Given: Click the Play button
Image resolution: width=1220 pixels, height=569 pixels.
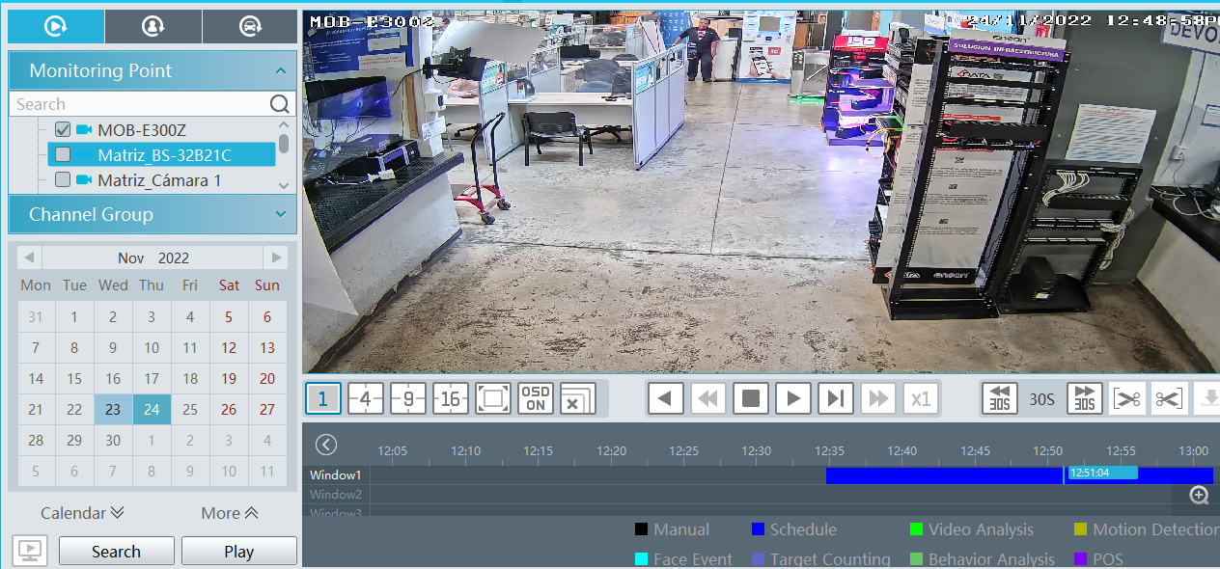Looking at the screenshot, I should (238, 552).
